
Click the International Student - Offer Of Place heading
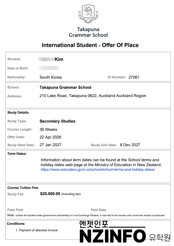point(90,45)
